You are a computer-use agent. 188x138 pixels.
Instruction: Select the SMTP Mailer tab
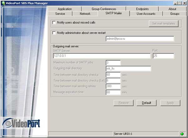(x=114, y=13)
